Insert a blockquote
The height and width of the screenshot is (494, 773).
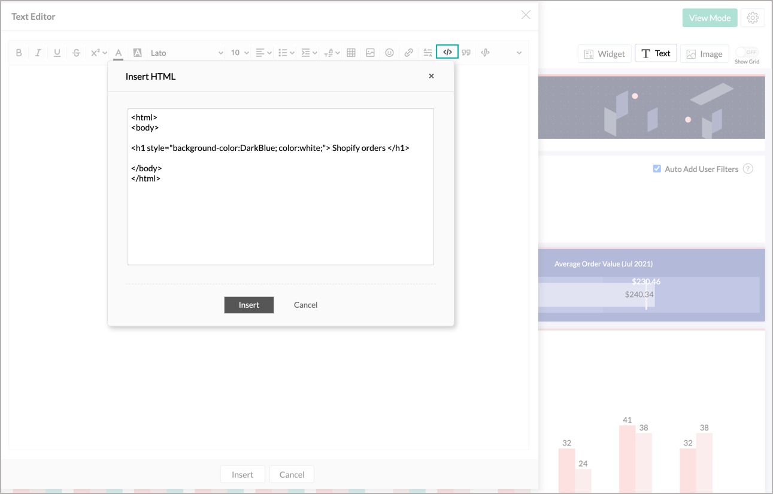click(x=466, y=53)
